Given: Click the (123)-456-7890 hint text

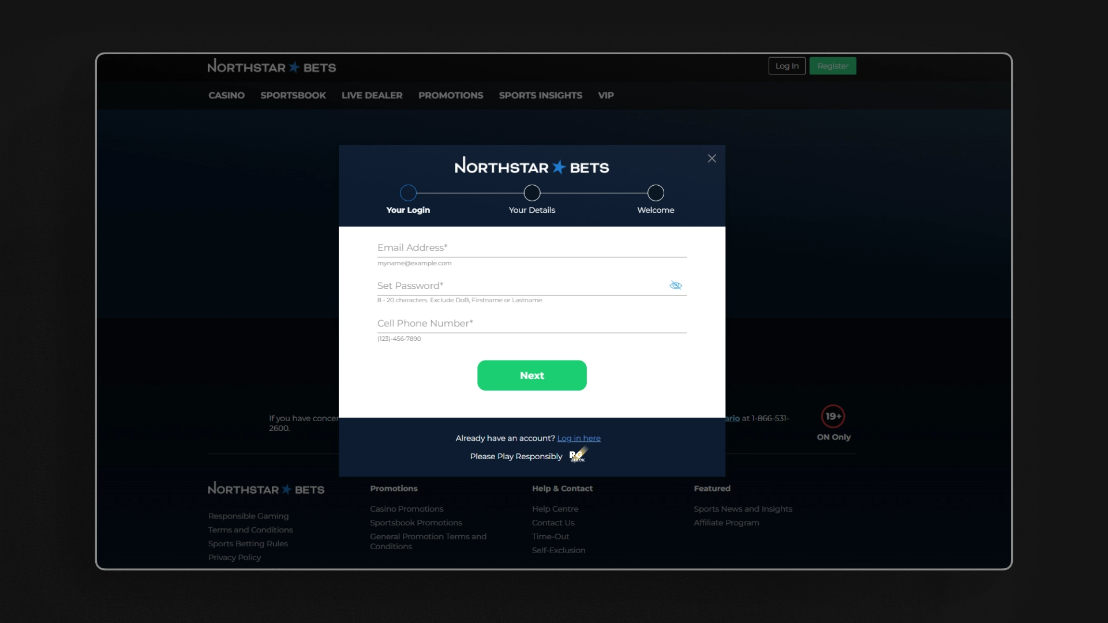Looking at the screenshot, I should 399,339.
